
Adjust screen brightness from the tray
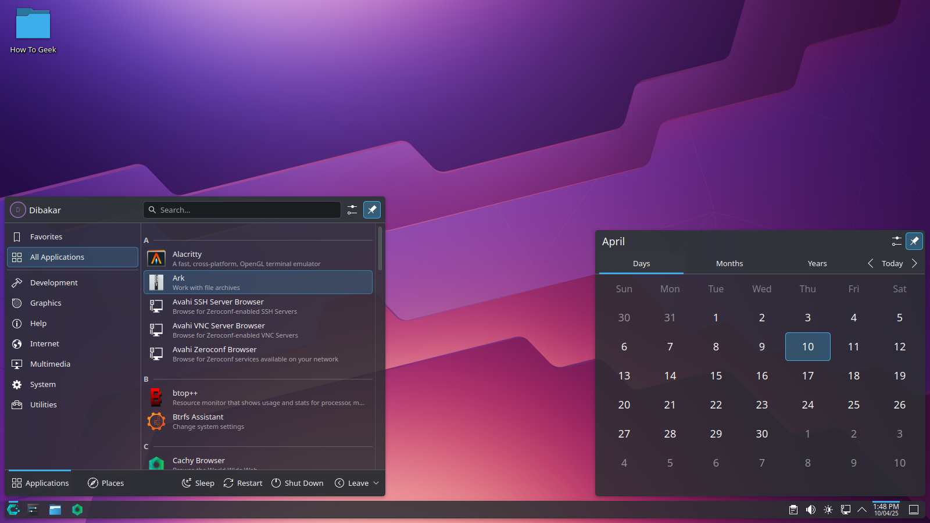(x=828, y=510)
